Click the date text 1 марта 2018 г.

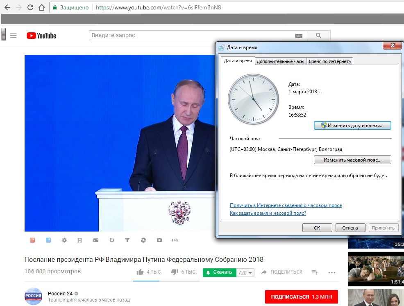coord(305,92)
